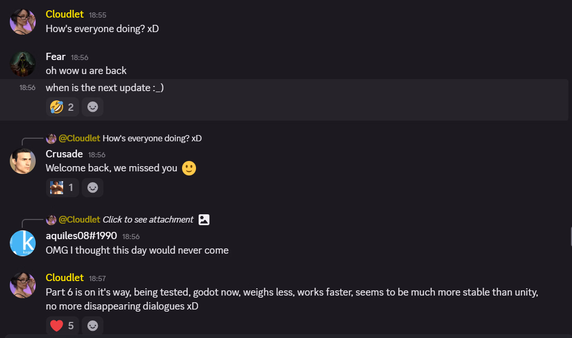Viewport: 572px width, 338px height.
Task: Toggle the heart reaction on Cloudlet's Part 6 message
Action: pyautogui.click(x=62, y=326)
